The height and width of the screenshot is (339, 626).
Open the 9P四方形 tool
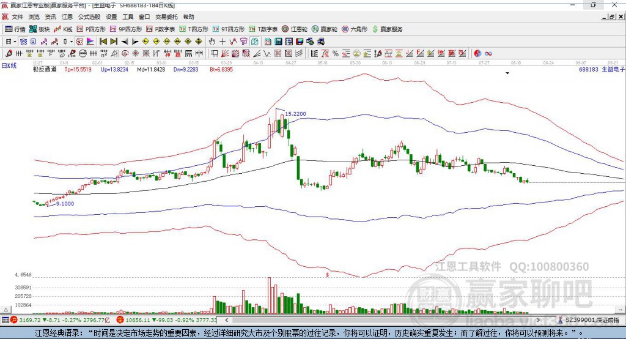click(126, 29)
